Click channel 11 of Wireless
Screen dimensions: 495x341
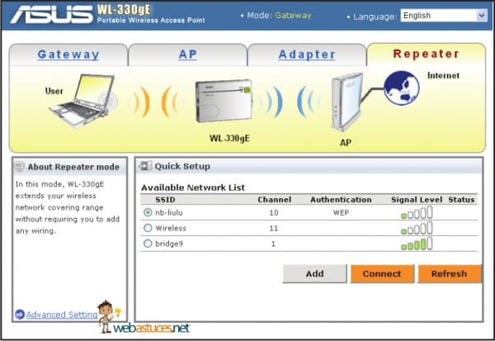tap(274, 228)
